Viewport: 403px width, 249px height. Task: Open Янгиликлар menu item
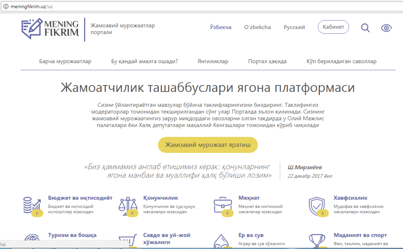[x=213, y=61]
